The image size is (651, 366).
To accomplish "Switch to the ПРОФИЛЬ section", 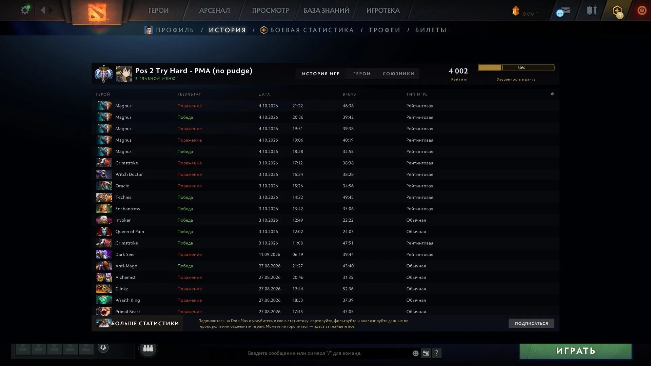I will pyautogui.click(x=170, y=30).
